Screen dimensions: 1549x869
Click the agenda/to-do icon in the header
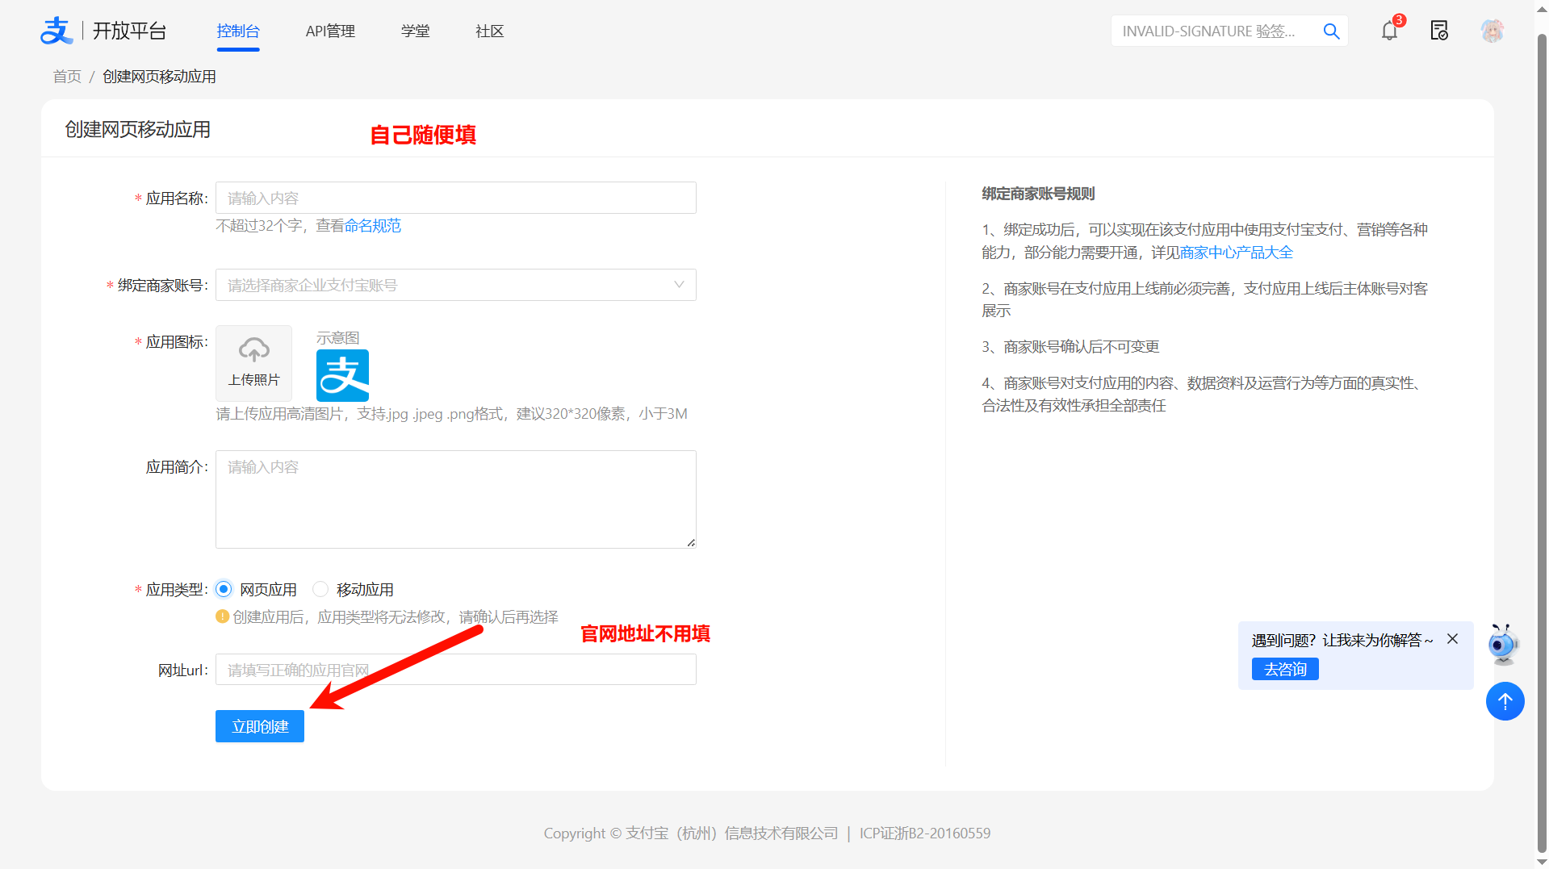pyautogui.click(x=1439, y=31)
